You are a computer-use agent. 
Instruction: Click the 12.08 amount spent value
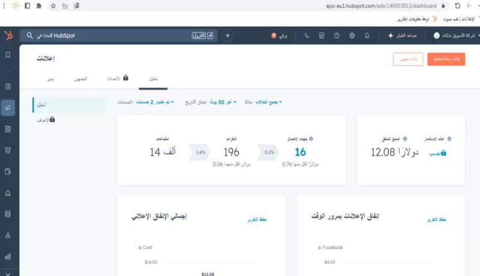click(395, 152)
